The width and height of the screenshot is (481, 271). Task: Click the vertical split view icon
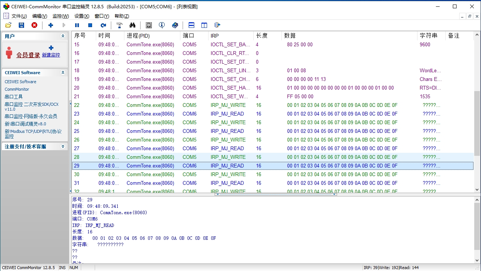(x=204, y=25)
